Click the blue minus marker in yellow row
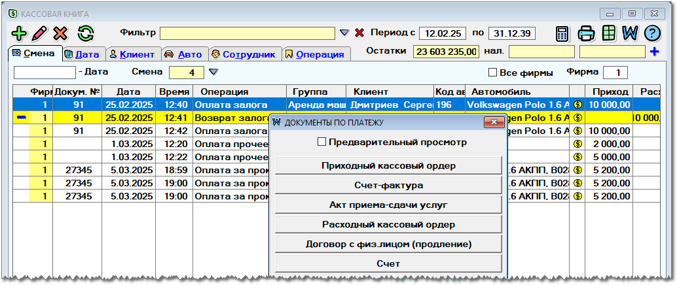The height and width of the screenshot is (285, 677). tap(21, 117)
